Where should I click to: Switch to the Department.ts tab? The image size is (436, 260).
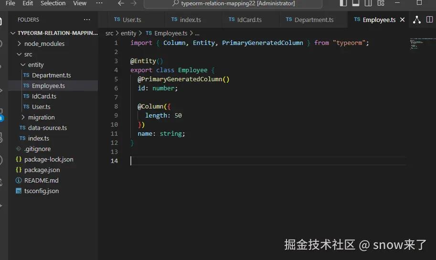click(314, 20)
